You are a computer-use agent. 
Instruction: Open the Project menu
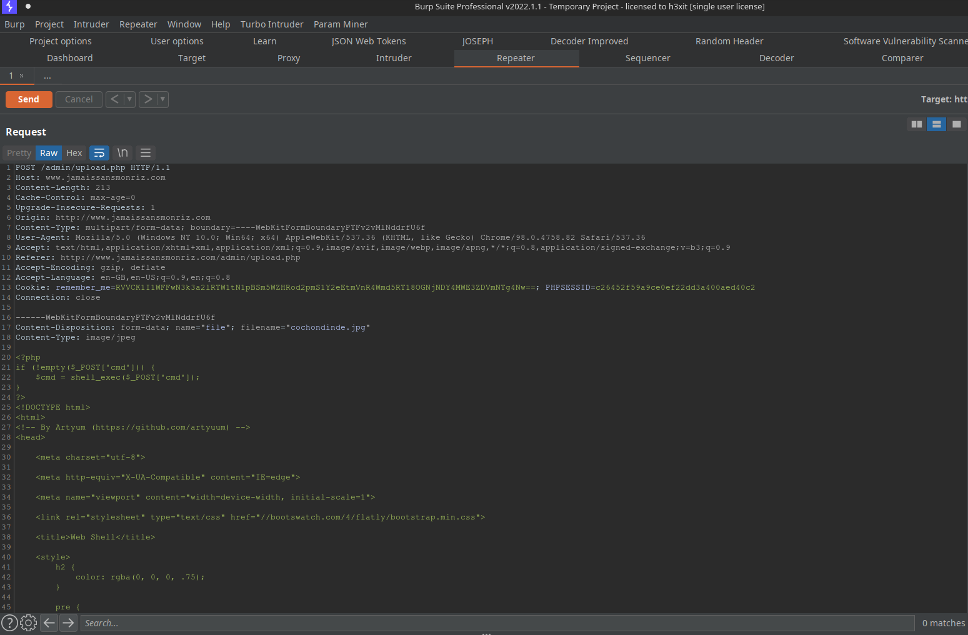[49, 24]
